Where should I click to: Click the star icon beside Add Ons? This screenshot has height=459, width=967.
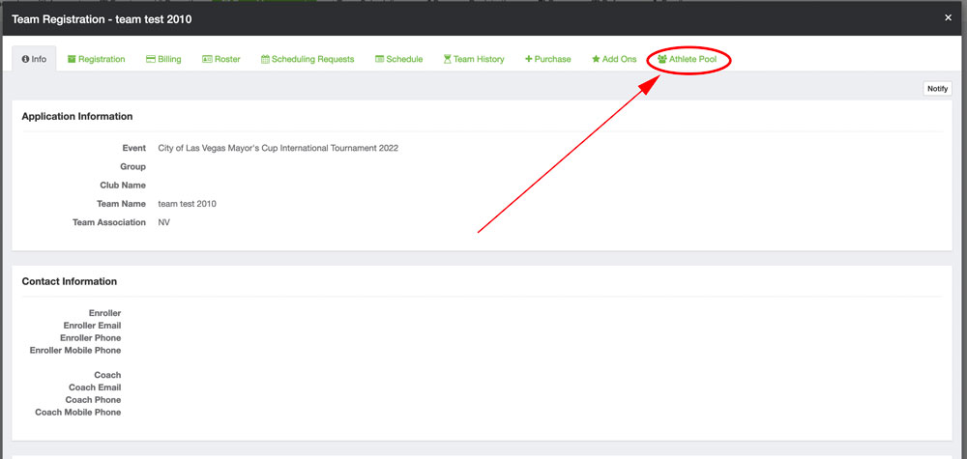(x=596, y=60)
